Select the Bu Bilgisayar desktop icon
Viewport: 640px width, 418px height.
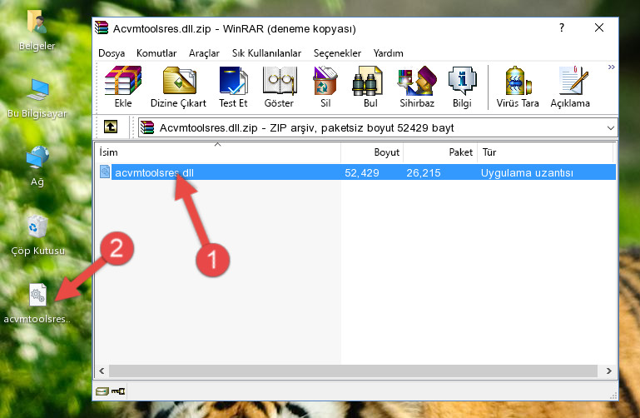coord(37,98)
